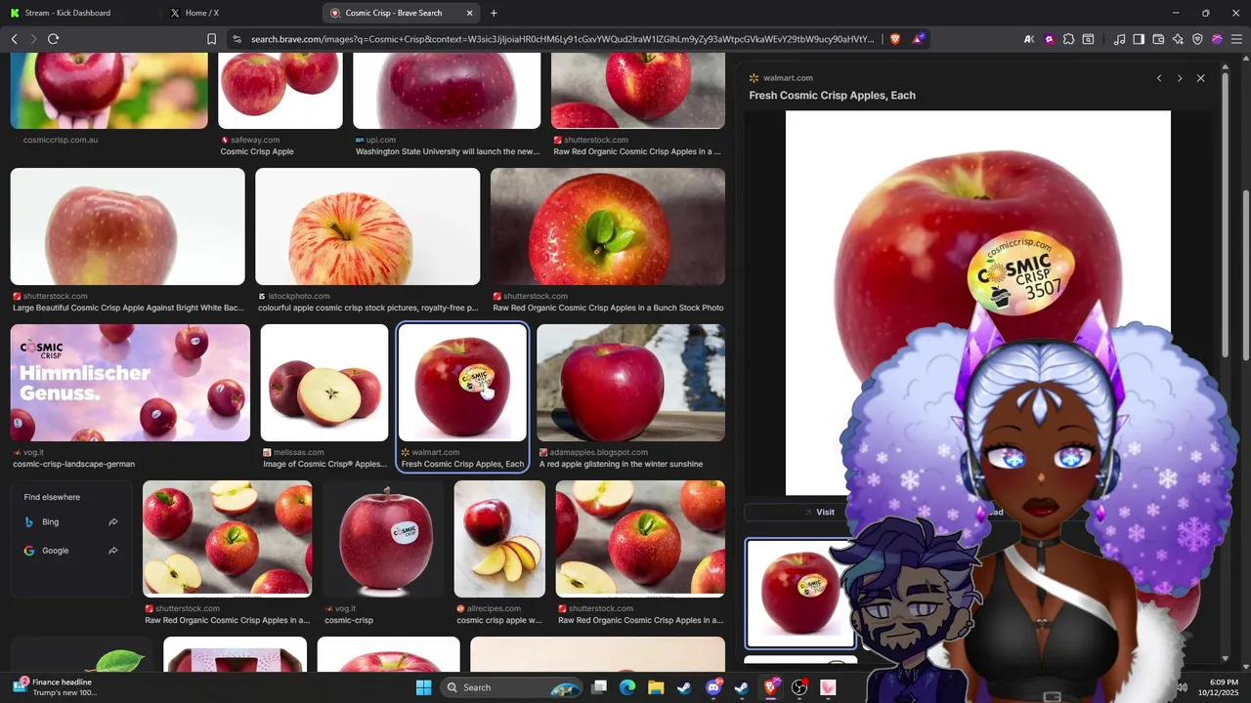Show next image in preview panel
The width and height of the screenshot is (1251, 703).
point(1180,78)
